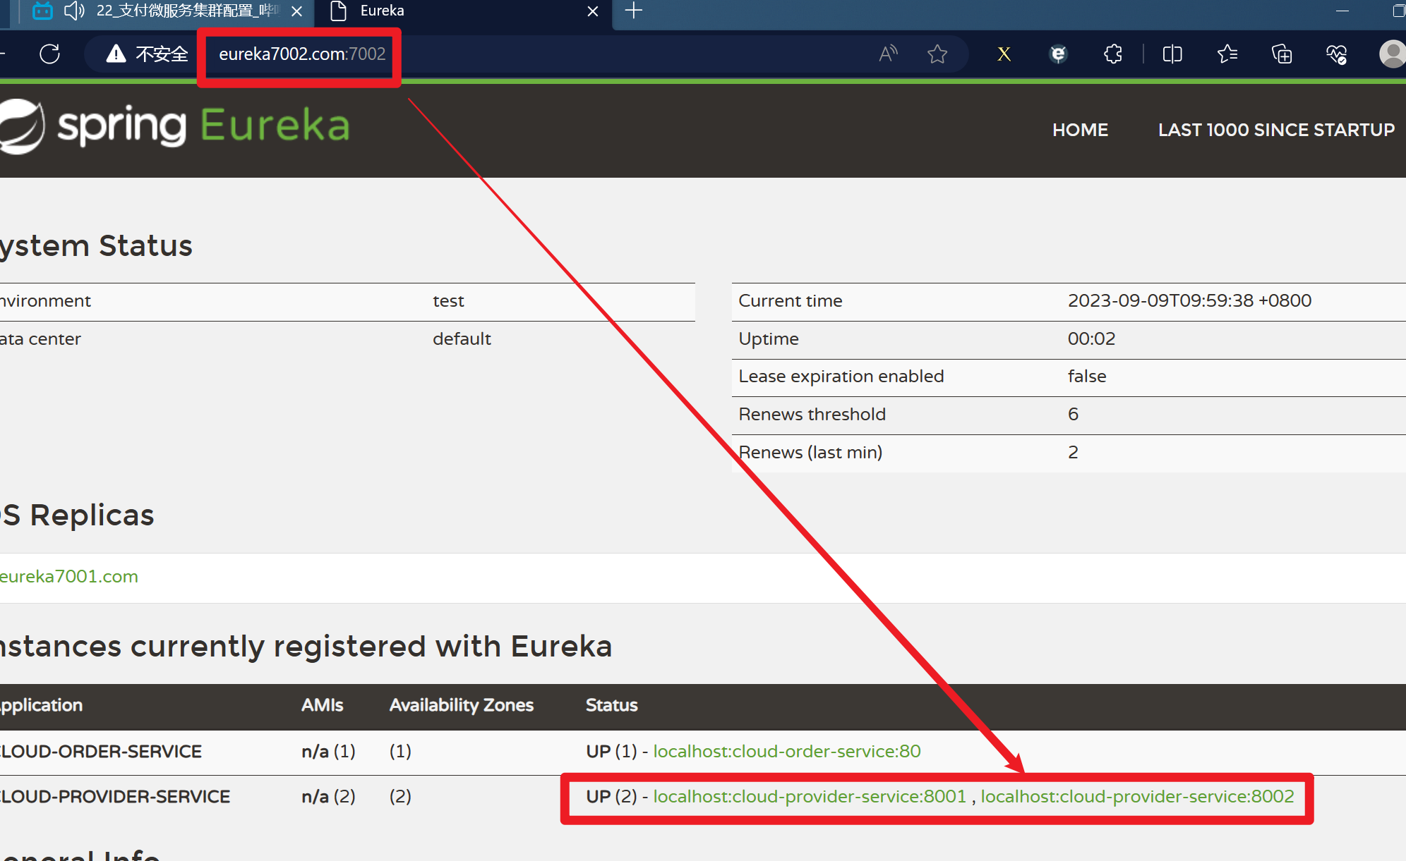Click the Availability Zones column header

[461, 705]
